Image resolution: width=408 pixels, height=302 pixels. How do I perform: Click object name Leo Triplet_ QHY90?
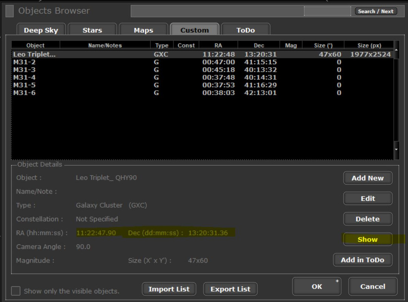[106, 177]
